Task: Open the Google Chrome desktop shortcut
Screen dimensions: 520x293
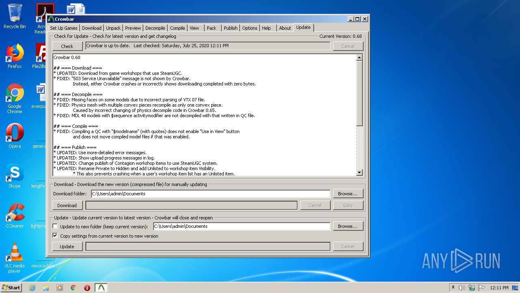Action: click(x=15, y=98)
